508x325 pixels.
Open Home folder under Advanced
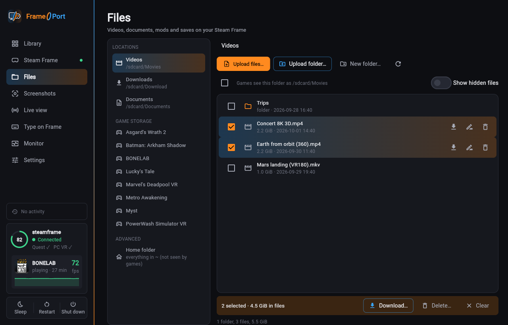159,257
